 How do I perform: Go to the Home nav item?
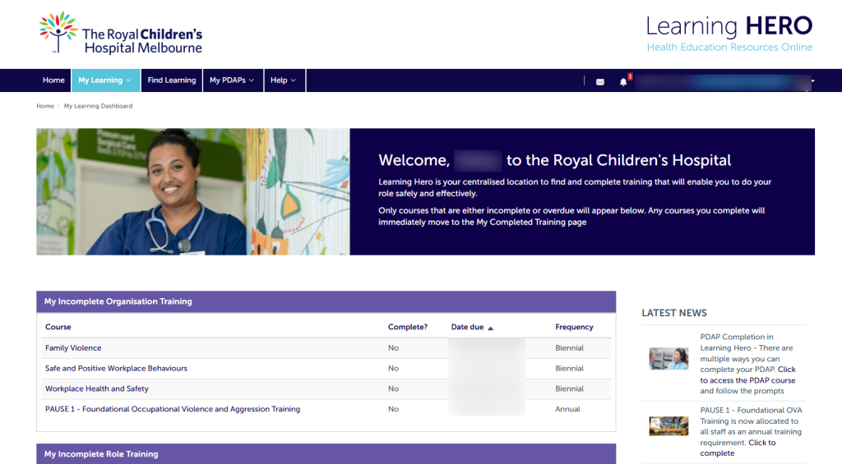click(53, 80)
